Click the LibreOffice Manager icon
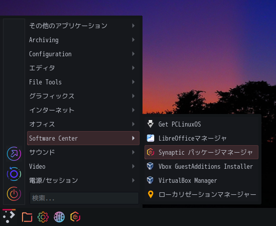The width and height of the screenshot is (276, 226). [x=151, y=138]
